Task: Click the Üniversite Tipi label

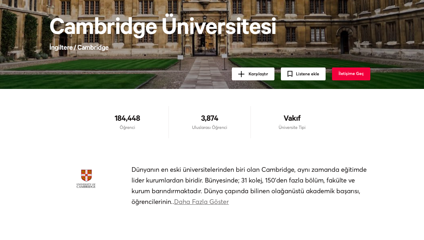Action: [x=292, y=127]
